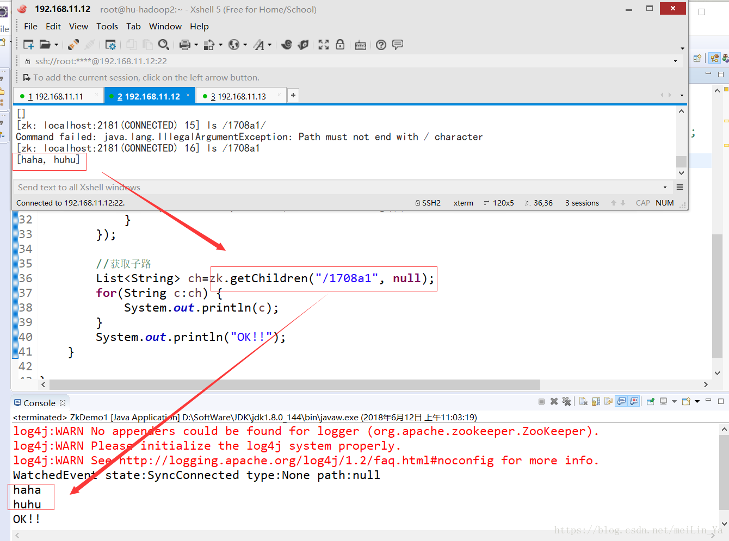729x541 pixels.
Task: Open the tab list dropdown arrow at right
Action: [682, 95]
